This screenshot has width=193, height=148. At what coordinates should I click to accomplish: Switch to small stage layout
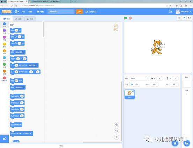click(179, 18)
